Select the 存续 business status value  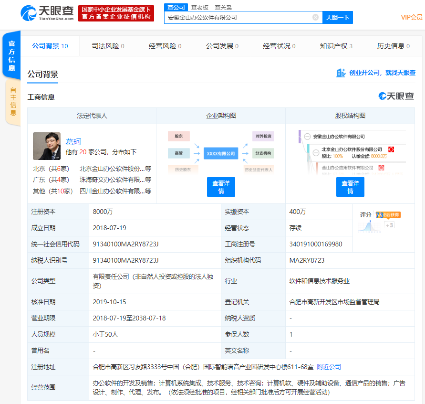295,228
